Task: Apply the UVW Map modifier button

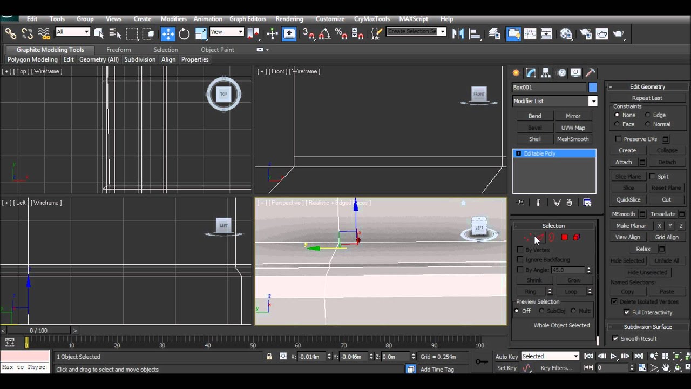Action: 573,128
